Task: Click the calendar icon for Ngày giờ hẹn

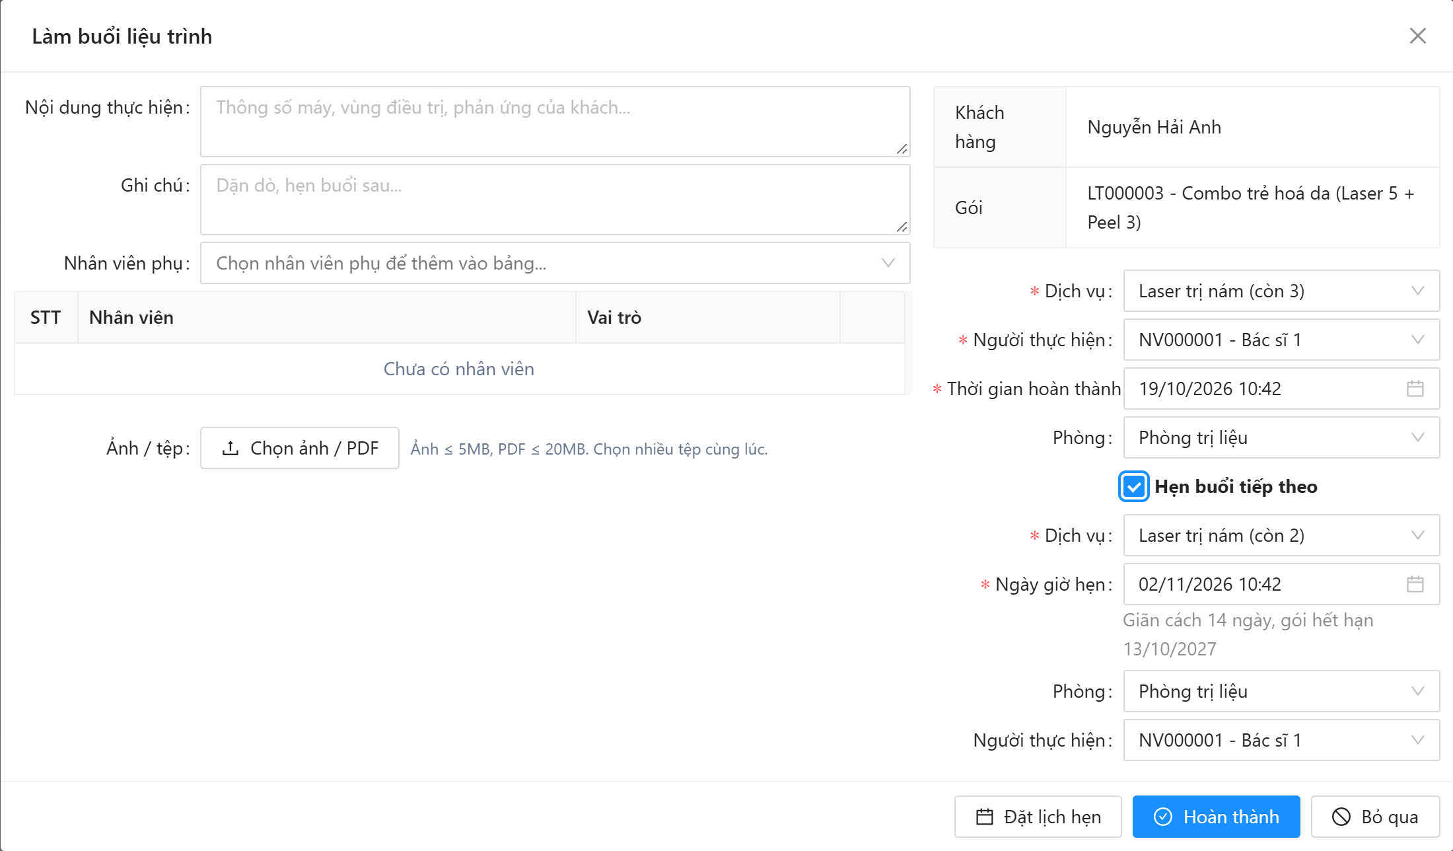Action: tap(1415, 584)
